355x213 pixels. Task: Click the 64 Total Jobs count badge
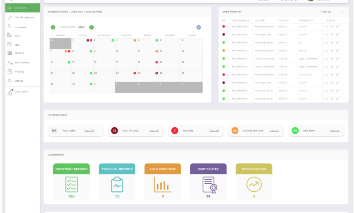pyautogui.click(x=54, y=130)
